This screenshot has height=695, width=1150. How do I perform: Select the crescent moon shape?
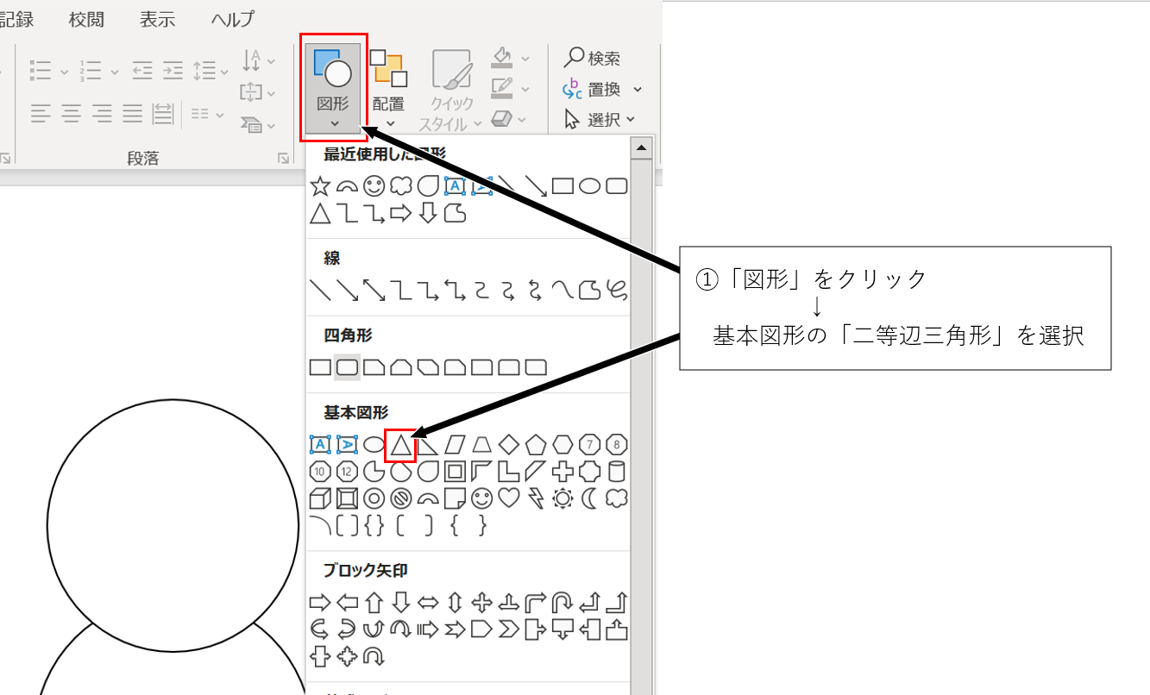pos(589,498)
